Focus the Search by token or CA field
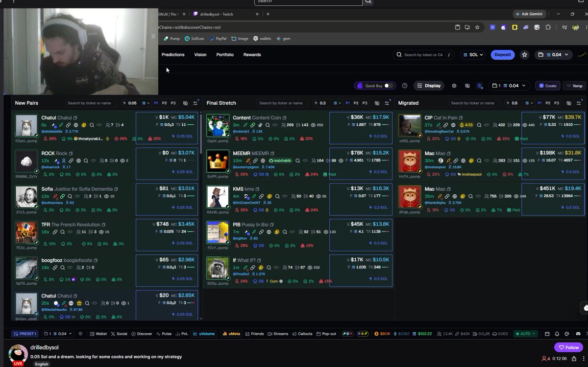Image resolution: width=588 pixels, height=367 pixels. point(425,55)
